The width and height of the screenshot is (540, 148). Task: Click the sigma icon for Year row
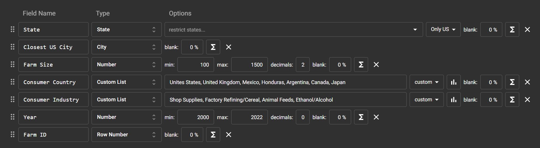pyautogui.click(x=361, y=117)
